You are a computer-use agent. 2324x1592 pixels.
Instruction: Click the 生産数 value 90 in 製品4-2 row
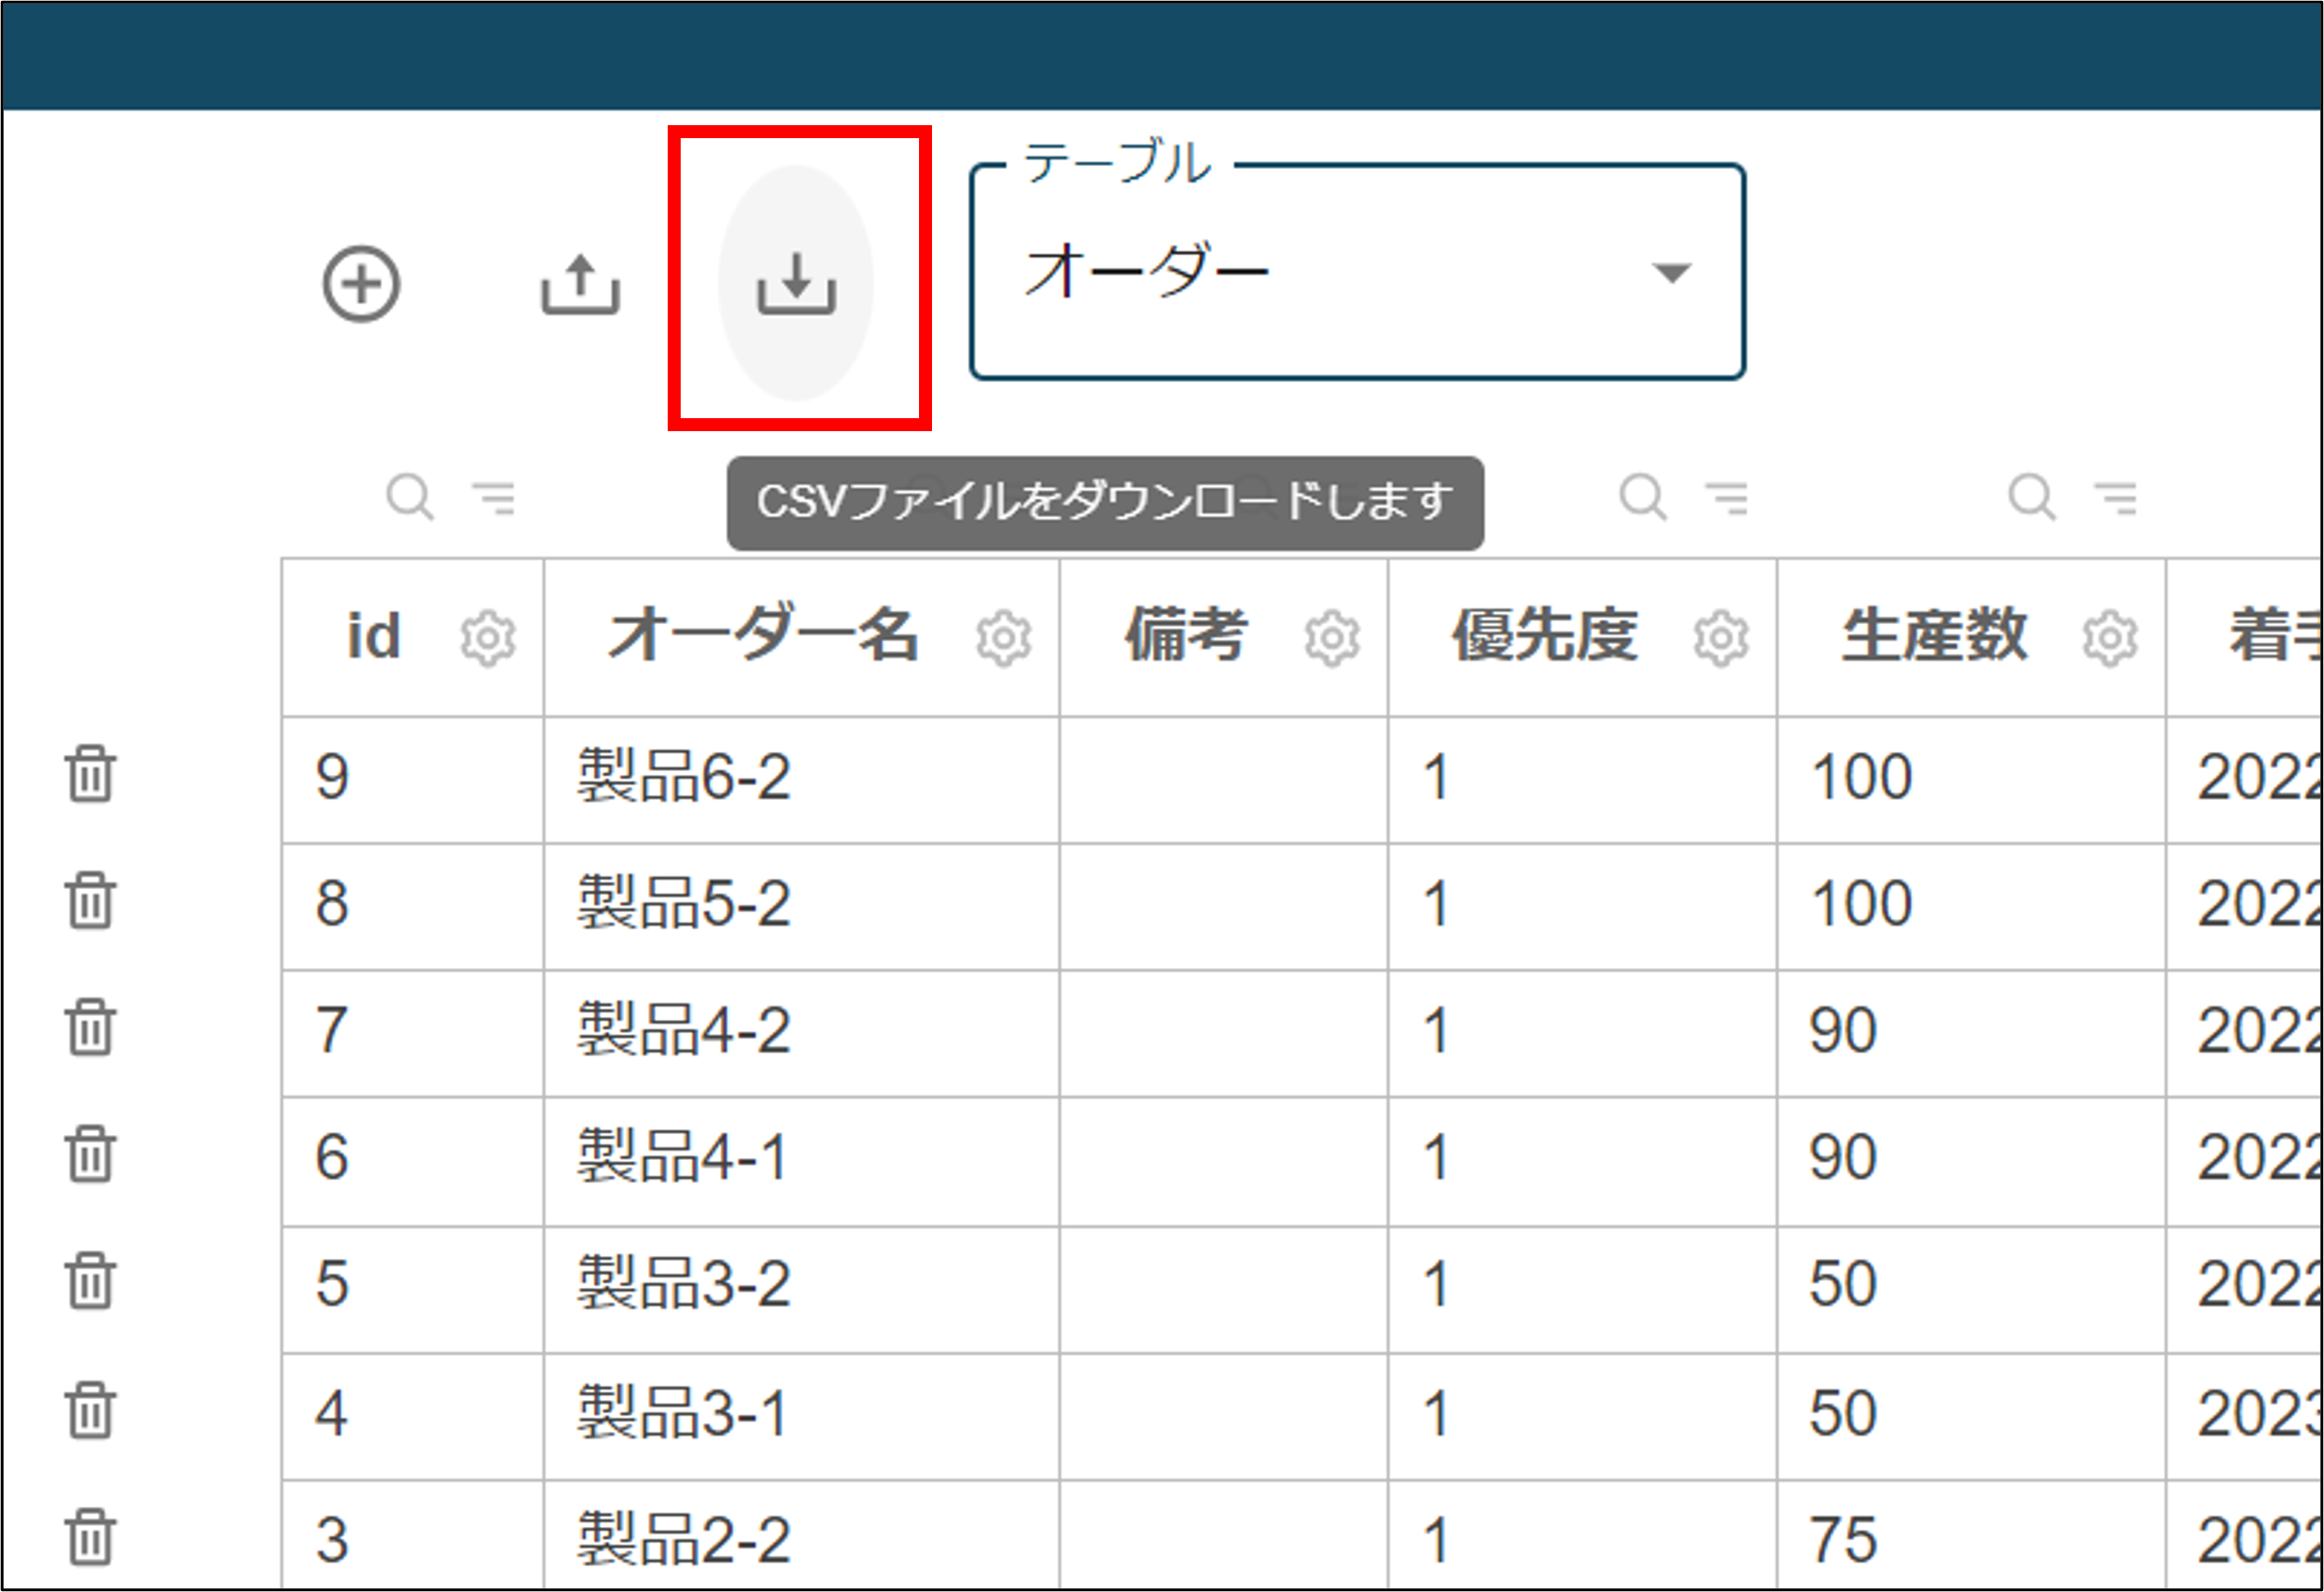click(1971, 1033)
